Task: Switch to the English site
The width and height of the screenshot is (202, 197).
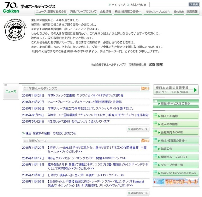Action: (x=179, y=12)
